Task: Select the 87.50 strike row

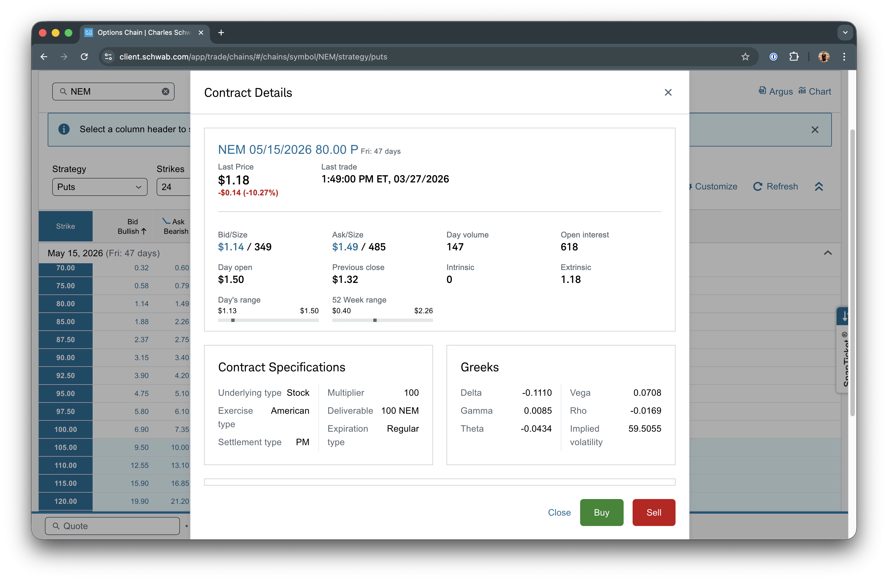Action: point(65,340)
